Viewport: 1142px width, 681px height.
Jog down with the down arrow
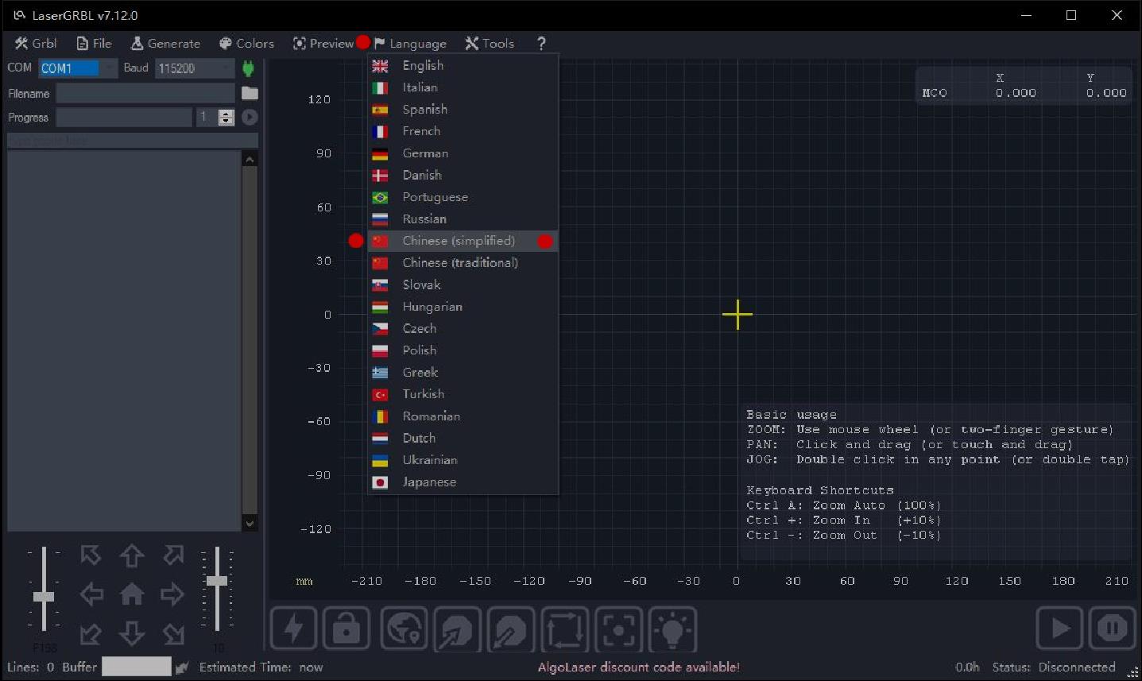pos(132,633)
